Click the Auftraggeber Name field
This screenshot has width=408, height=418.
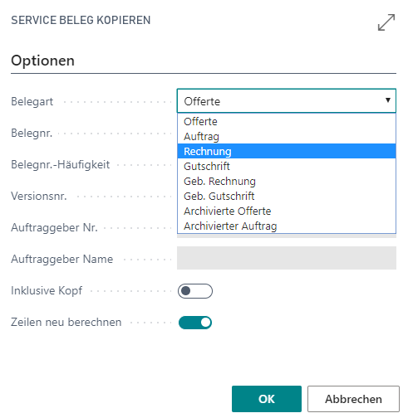(287, 258)
